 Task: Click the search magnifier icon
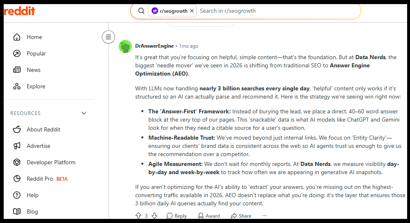[141, 11]
